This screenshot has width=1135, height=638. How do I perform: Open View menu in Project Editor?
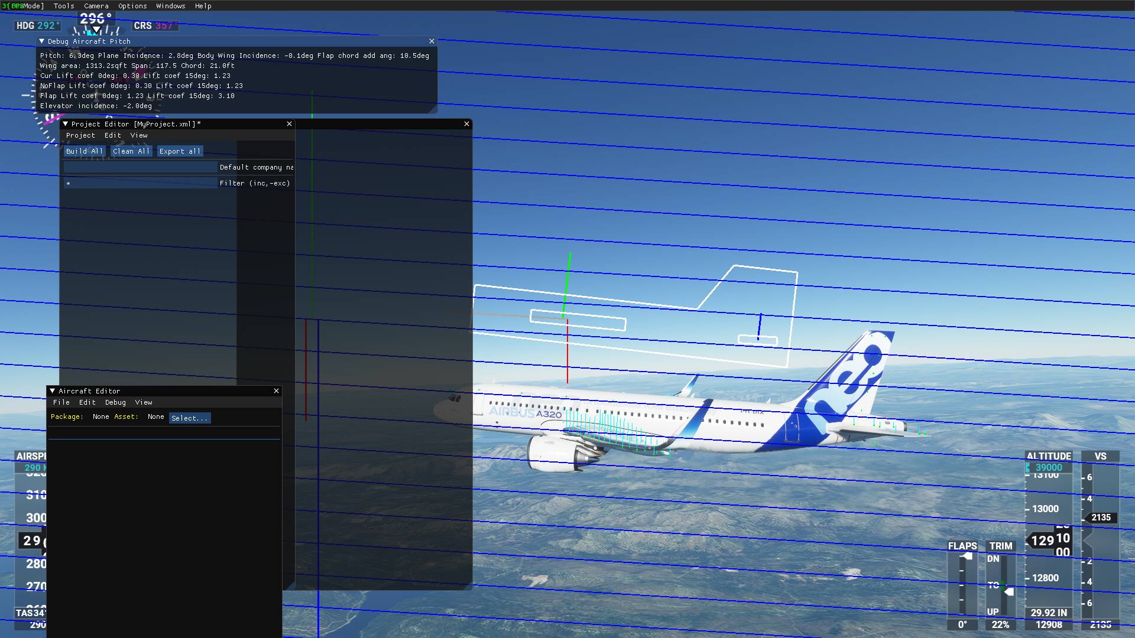pos(139,135)
